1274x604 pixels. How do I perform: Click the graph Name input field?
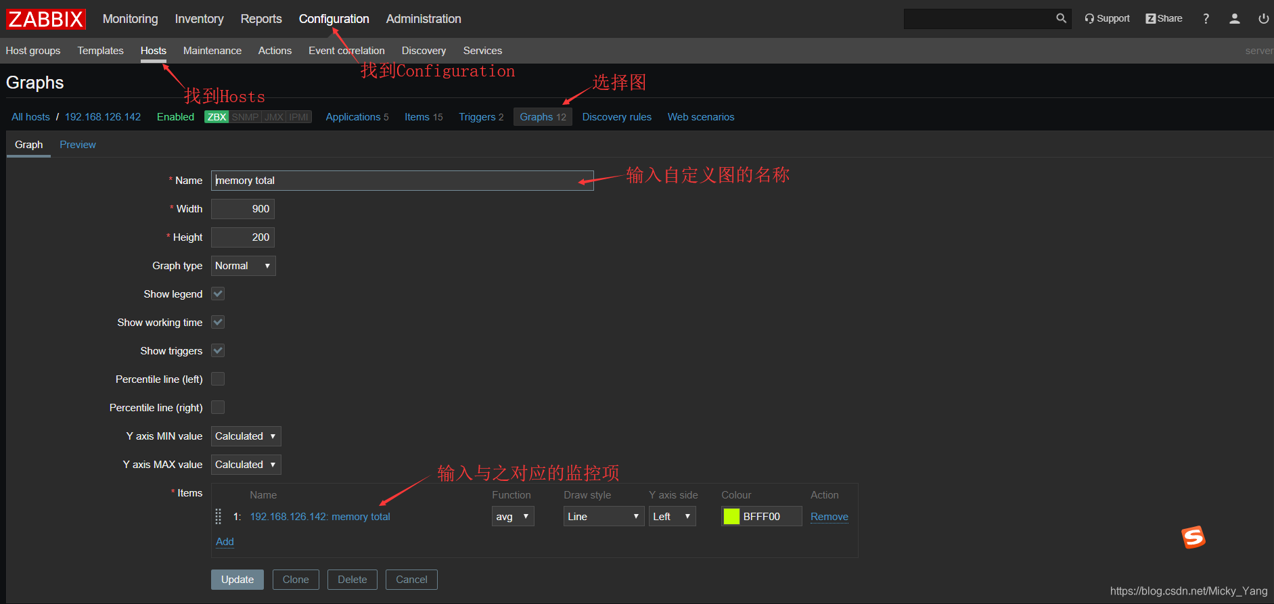coord(403,181)
